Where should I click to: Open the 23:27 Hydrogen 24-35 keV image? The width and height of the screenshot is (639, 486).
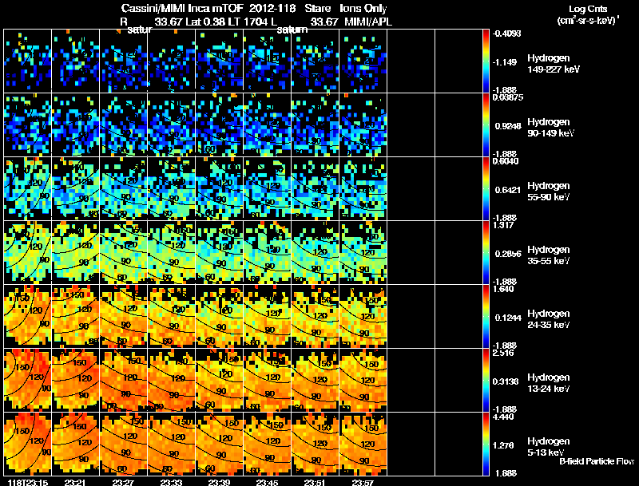click(124, 316)
